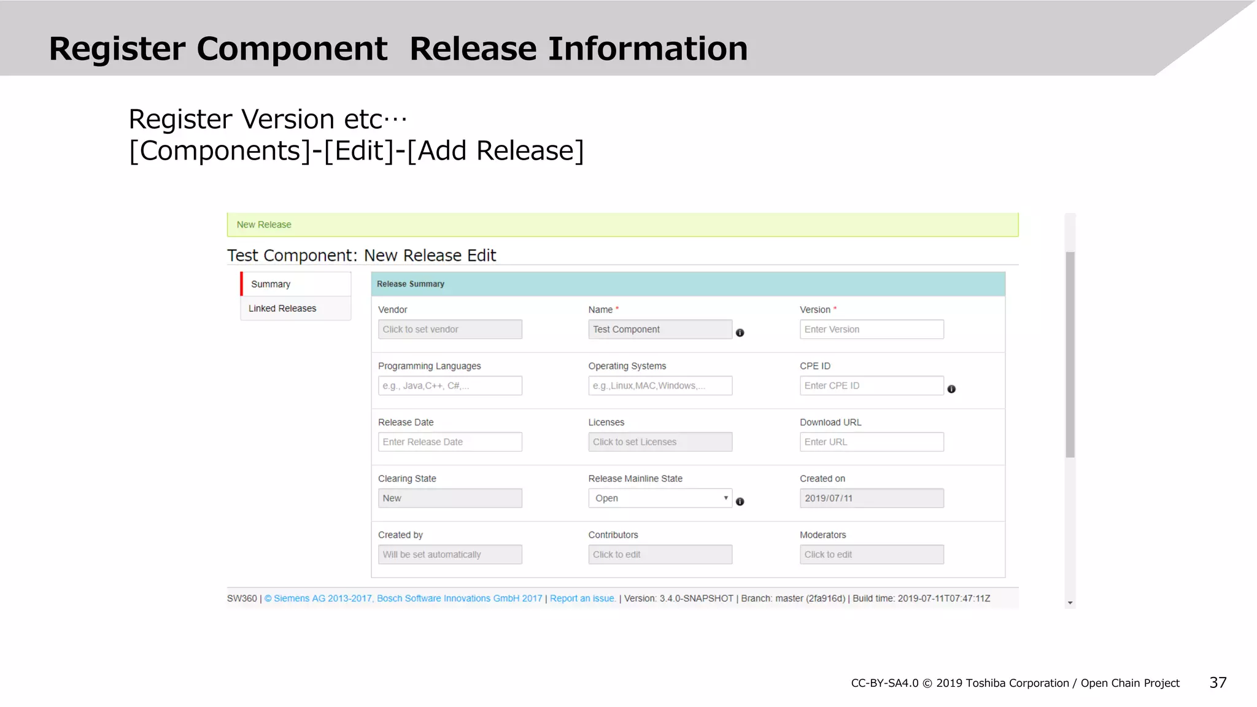Click the Enter Release Date field
The width and height of the screenshot is (1257, 707).
(x=450, y=442)
